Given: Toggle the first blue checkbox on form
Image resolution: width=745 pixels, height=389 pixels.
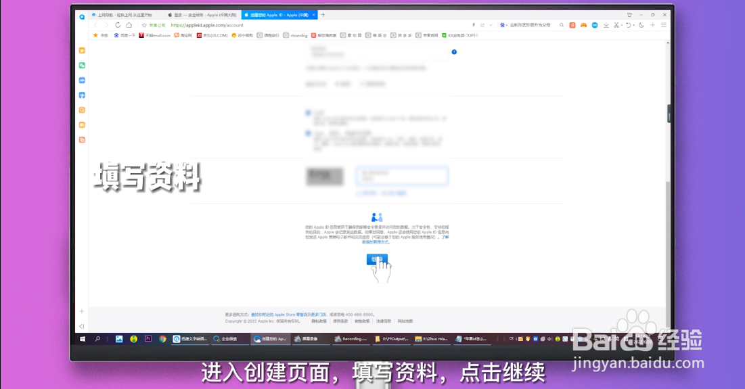Looking at the screenshot, I should coord(309,113).
